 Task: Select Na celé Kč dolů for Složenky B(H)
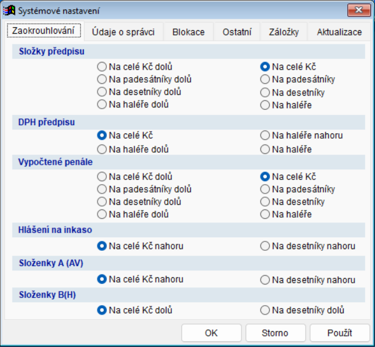(103, 310)
